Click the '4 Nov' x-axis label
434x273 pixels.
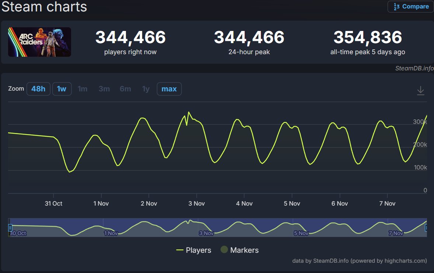coord(244,203)
